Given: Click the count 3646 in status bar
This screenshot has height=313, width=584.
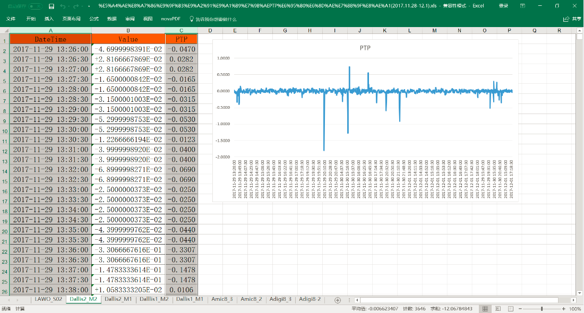Looking at the screenshot, I should click(x=414, y=309).
